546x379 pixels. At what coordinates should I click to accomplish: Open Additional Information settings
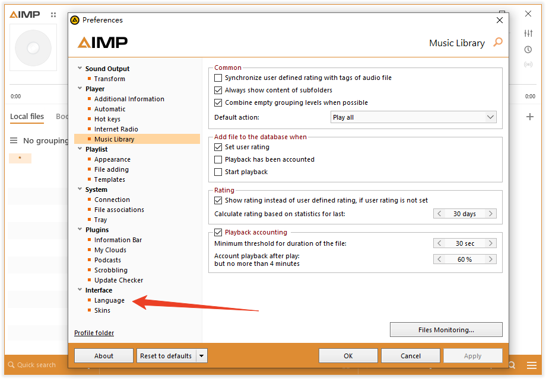(x=129, y=99)
